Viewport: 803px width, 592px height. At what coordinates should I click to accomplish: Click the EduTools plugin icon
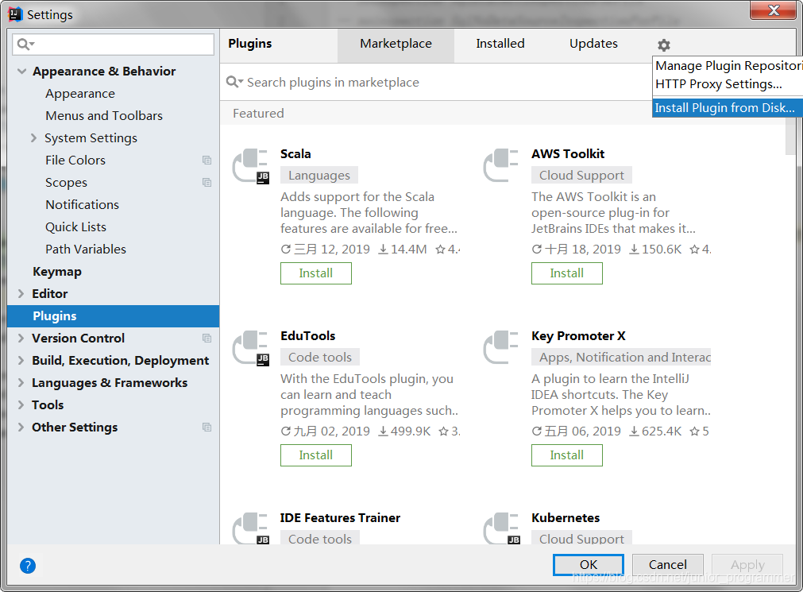point(250,348)
